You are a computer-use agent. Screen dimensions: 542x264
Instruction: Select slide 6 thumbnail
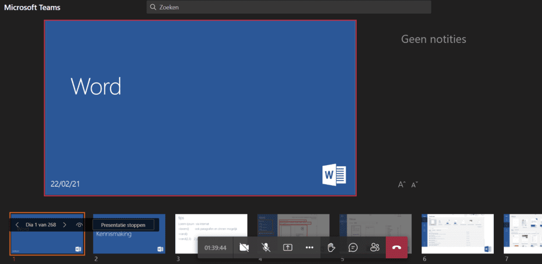pos(458,234)
